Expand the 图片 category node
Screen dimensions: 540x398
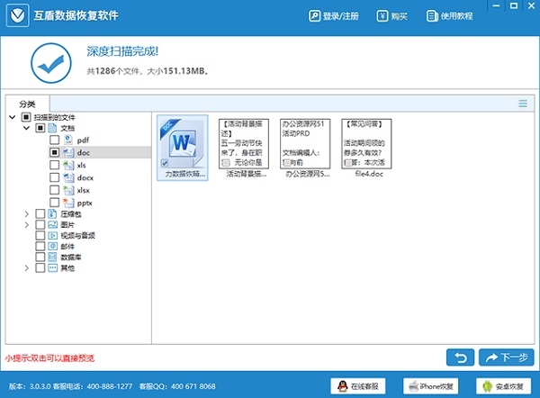click(27, 224)
